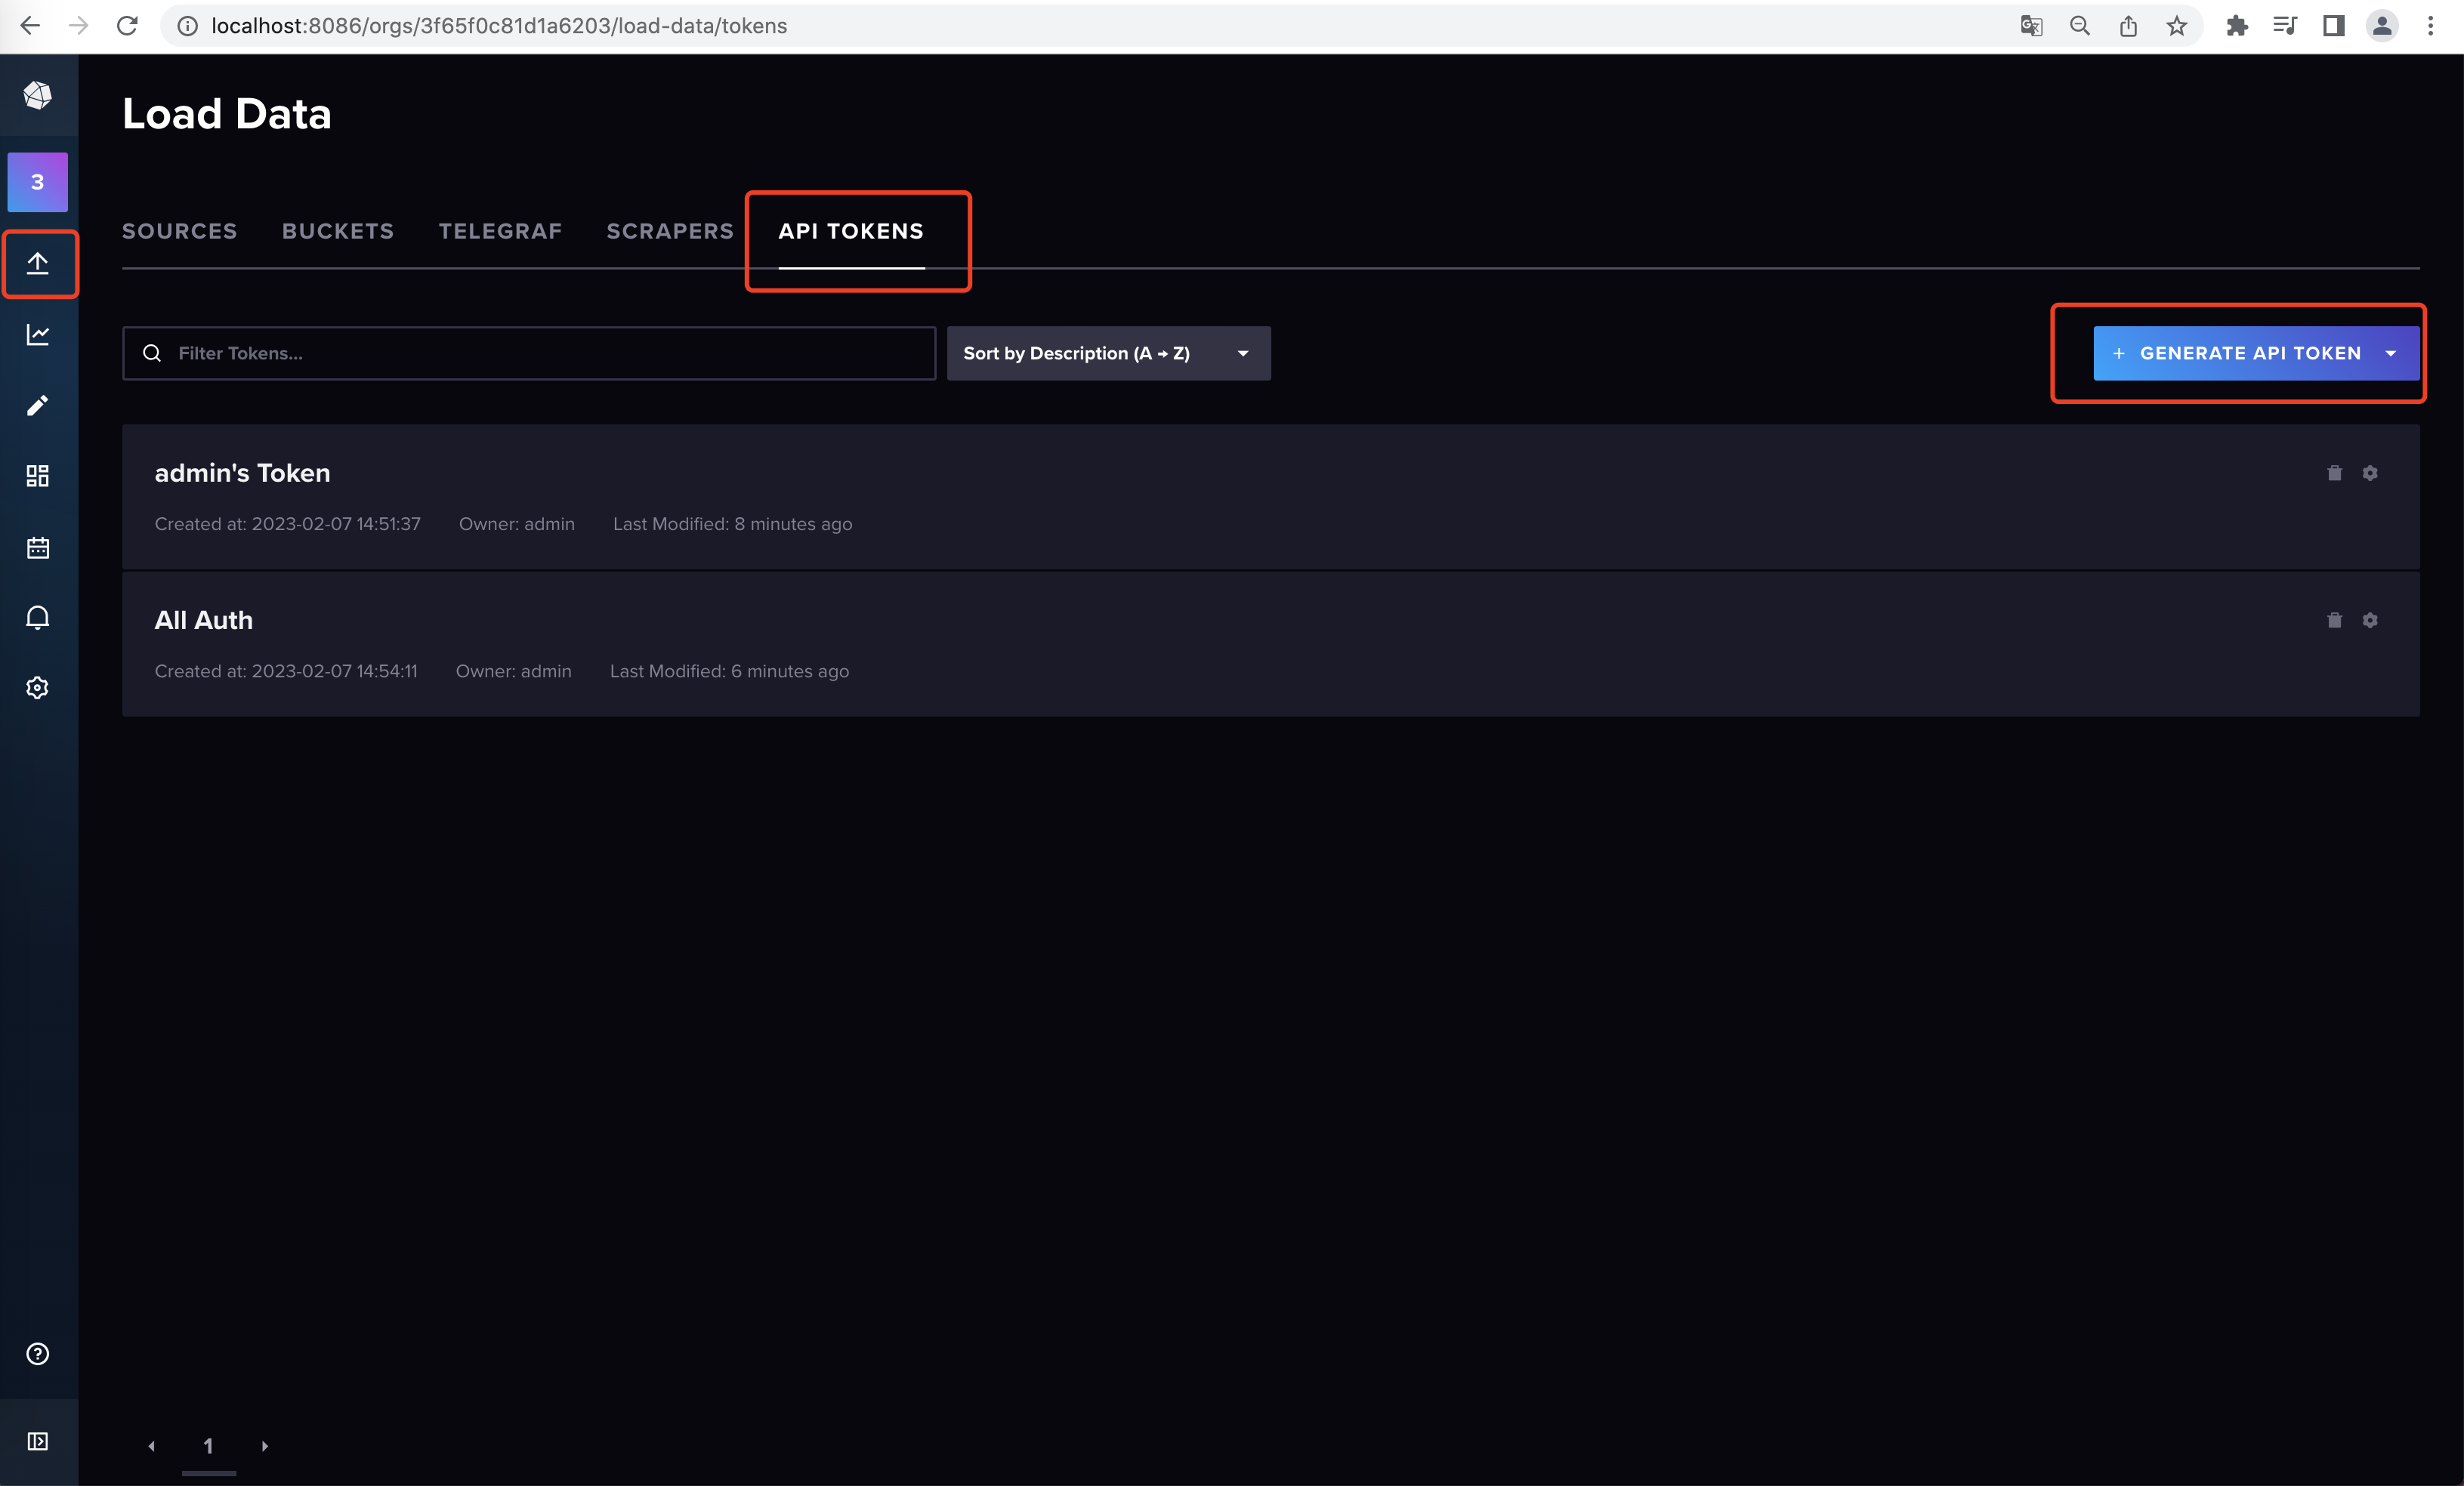Viewport: 2464px width, 1486px height.
Task: Expand the Generate API Token dropdown caret
Action: [2391, 353]
